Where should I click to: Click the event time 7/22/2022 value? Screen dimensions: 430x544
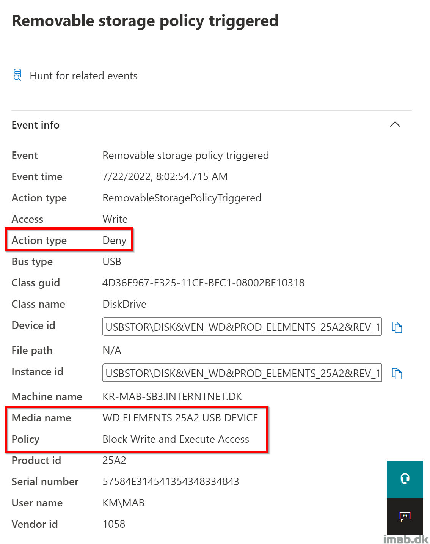(165, 177)
